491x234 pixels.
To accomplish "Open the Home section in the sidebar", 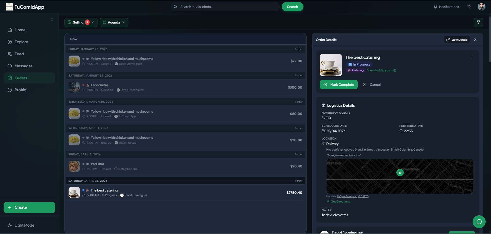I will 20,30.
